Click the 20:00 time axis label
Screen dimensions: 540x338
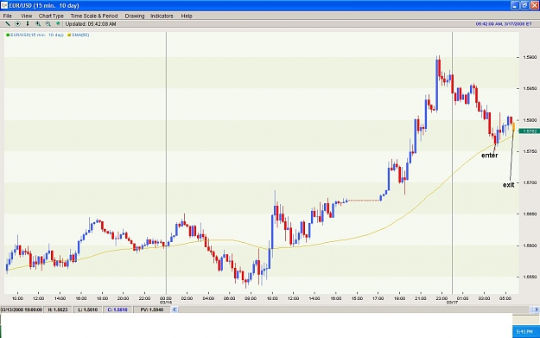[124, 298]
